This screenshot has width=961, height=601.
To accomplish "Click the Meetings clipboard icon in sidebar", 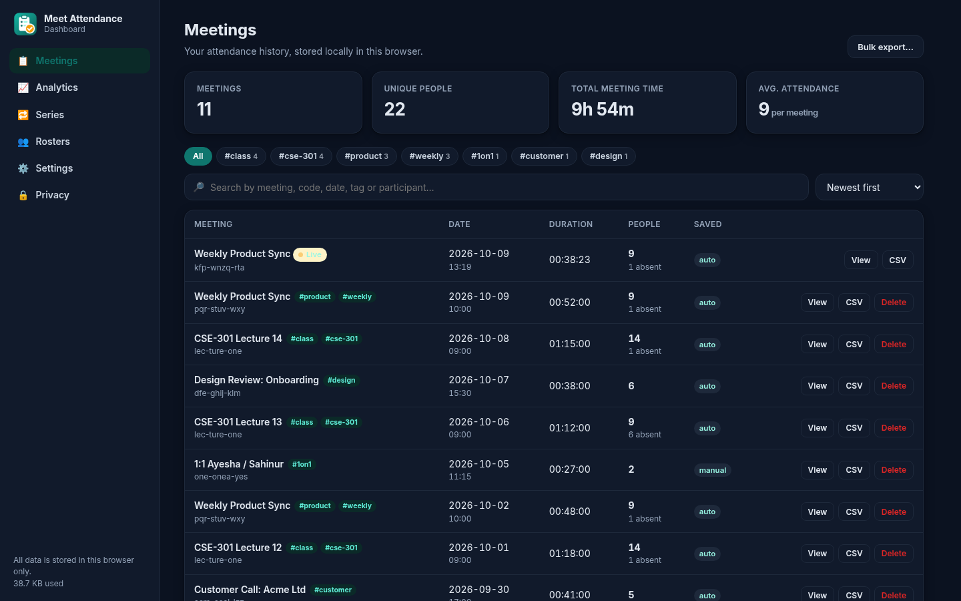I will [x=23, y=61].
